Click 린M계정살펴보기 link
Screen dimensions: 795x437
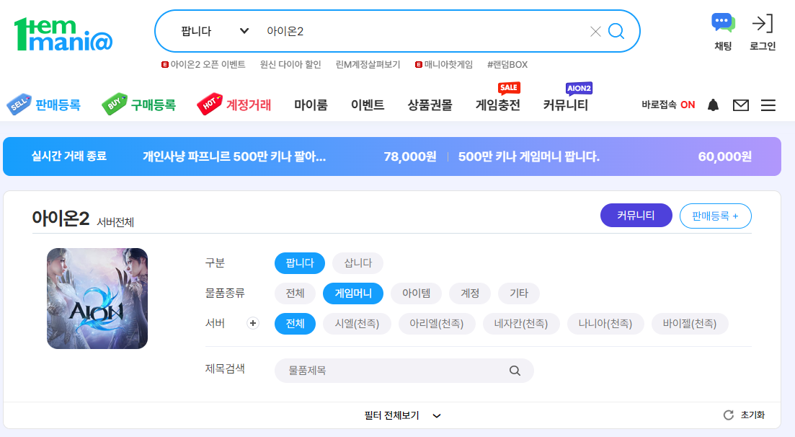click(x=368, y=64)
